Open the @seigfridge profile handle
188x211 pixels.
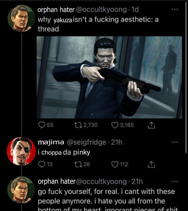point(86,142)
